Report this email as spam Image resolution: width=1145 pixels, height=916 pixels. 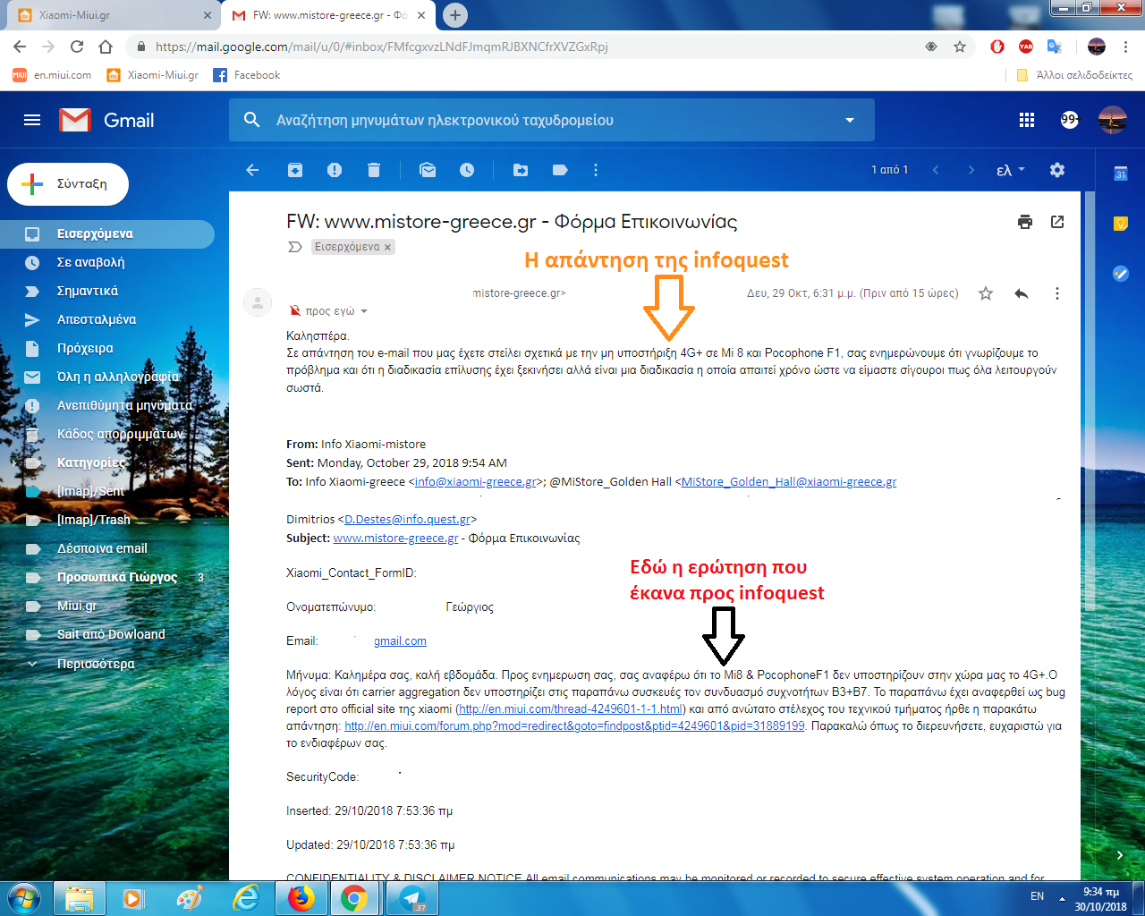[335, 170]
